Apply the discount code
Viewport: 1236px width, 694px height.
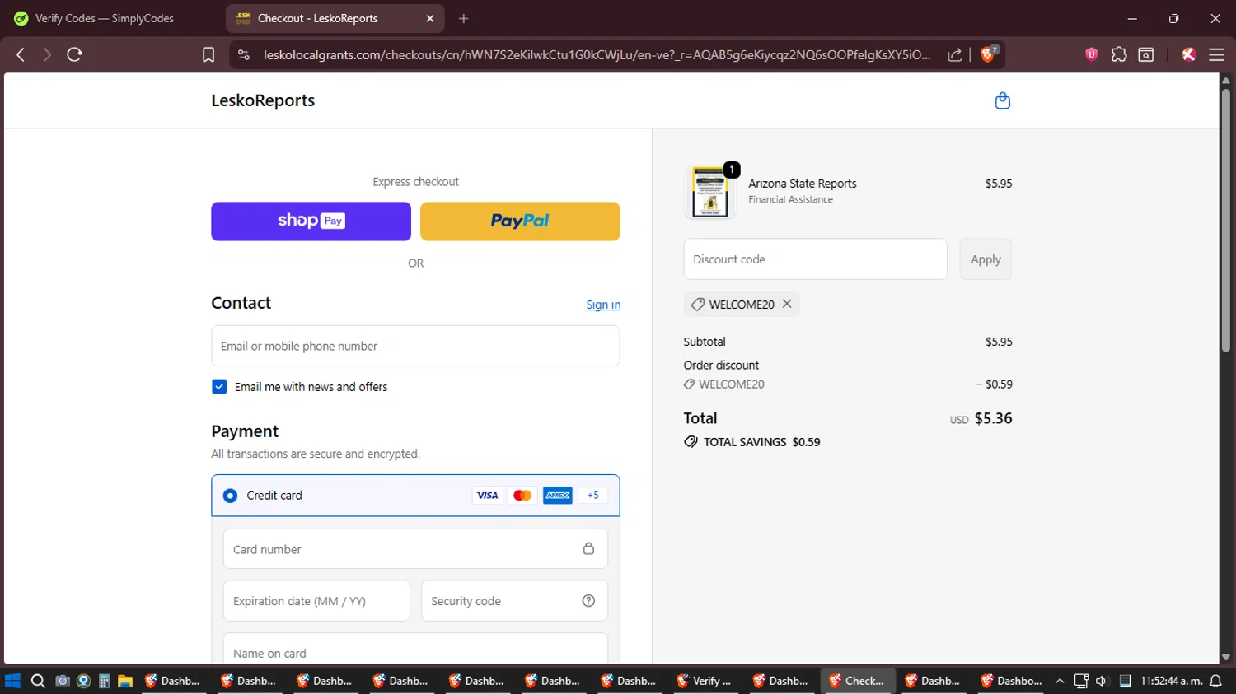pyautogui.click(x=986, y=259)
